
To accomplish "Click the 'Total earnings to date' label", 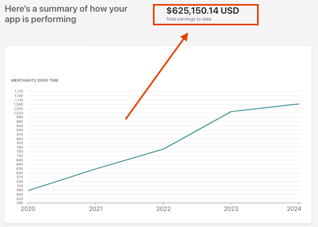I will coord(188,19).
